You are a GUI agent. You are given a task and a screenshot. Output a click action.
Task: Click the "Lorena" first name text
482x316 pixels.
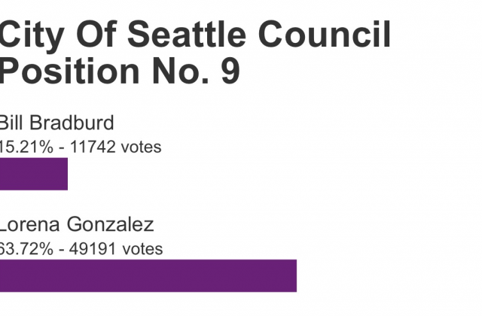pos(29,224)
